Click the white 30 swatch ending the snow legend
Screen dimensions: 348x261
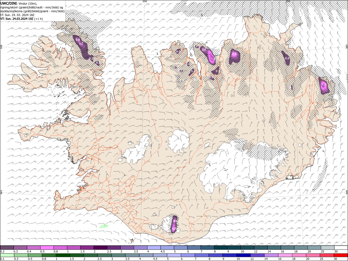point(341,248)
